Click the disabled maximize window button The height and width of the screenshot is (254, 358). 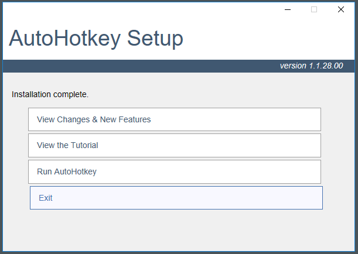pyautogui.click(x=314, y=9)
